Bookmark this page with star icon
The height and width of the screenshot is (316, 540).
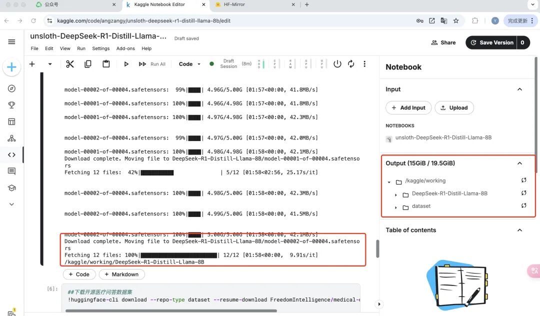(456, 21)
